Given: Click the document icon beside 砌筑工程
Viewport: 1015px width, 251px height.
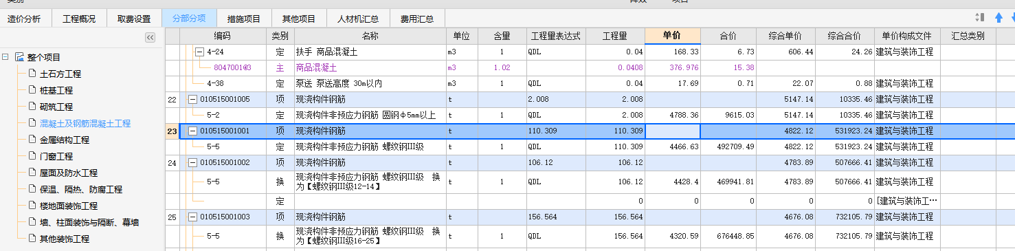Looking at the screenshot, I should point(32,107).
